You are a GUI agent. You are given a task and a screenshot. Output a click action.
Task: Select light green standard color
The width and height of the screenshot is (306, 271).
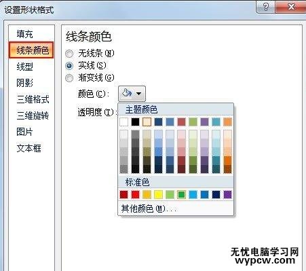170,194
